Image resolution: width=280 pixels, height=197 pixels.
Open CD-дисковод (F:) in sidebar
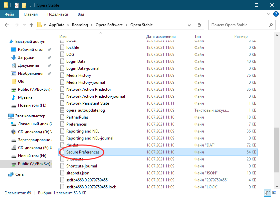coord(35,148)
